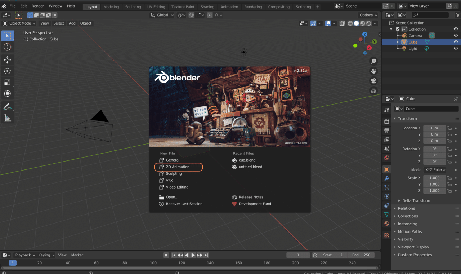Open the Global orientation dropdown
The height and width of the screenshot is (274, 461).
pyautogui.click(x=162, y=15)
